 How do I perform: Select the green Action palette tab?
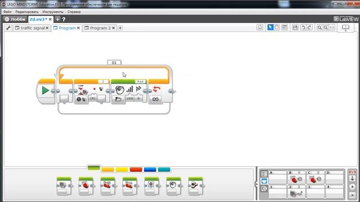point(94,168)
